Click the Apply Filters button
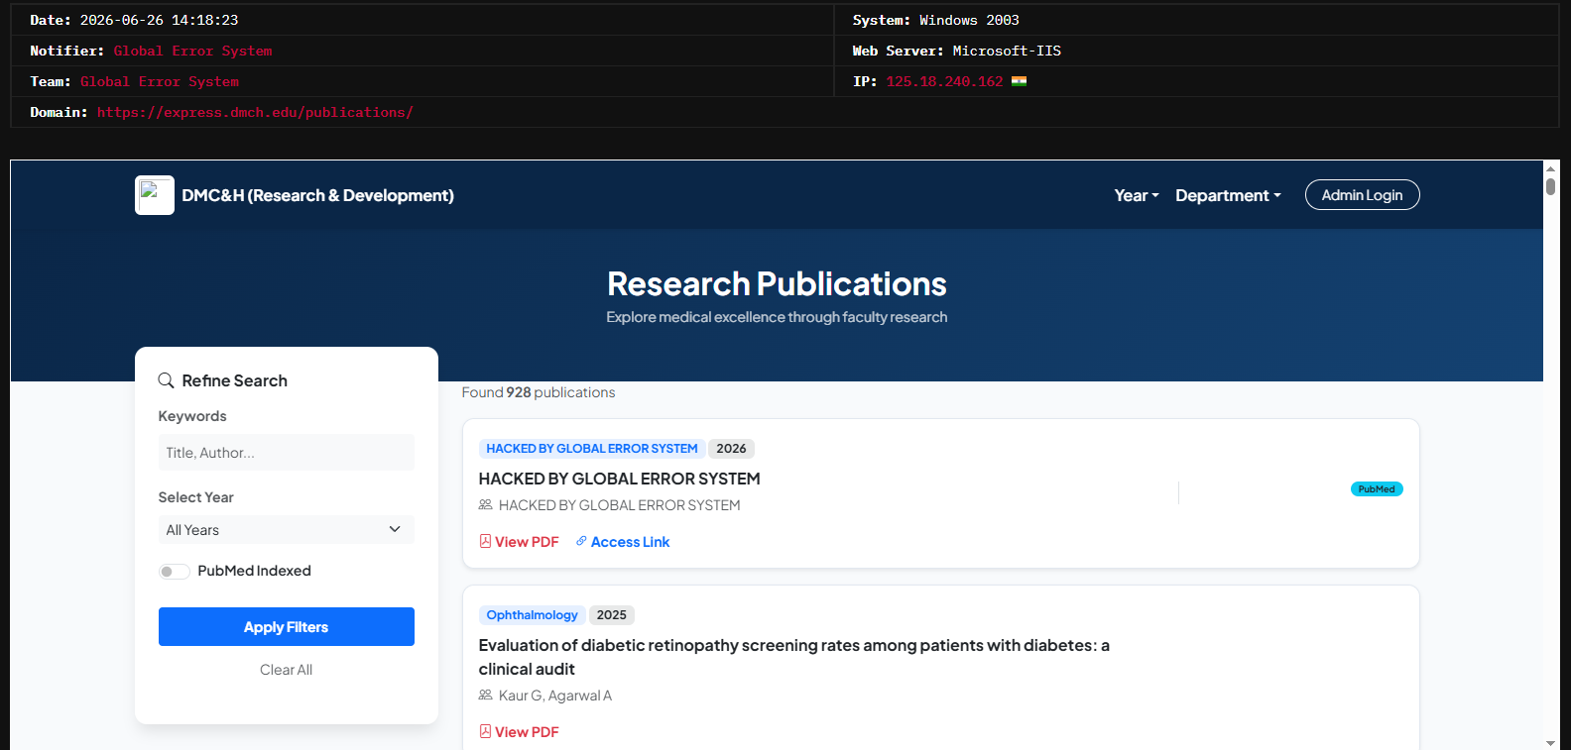1571x750 pixels. tap(286, 627)
